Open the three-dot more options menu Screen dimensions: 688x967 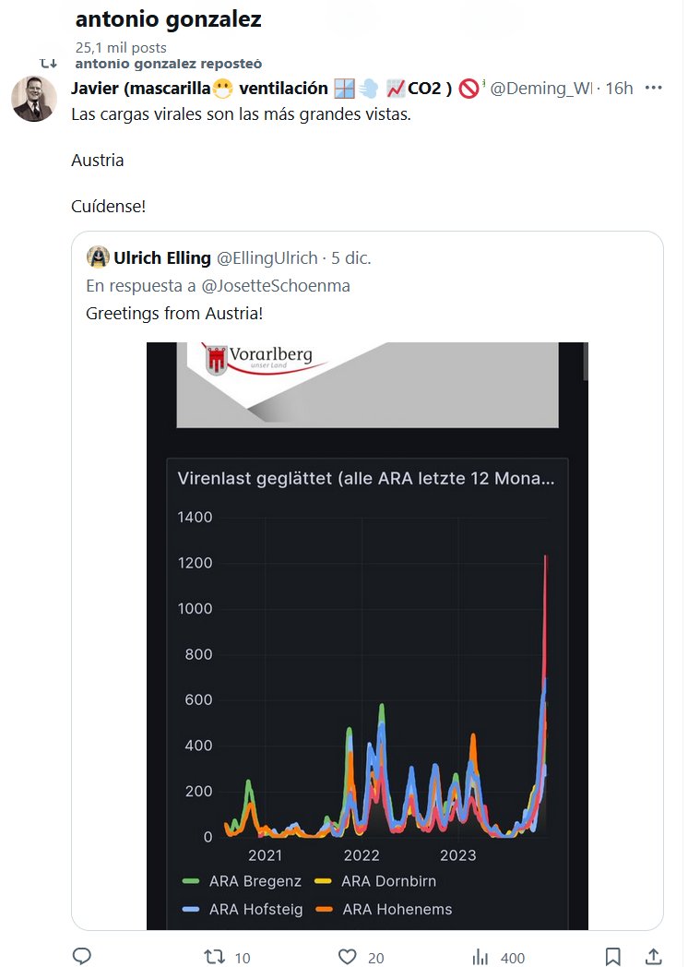pos(654,88)
